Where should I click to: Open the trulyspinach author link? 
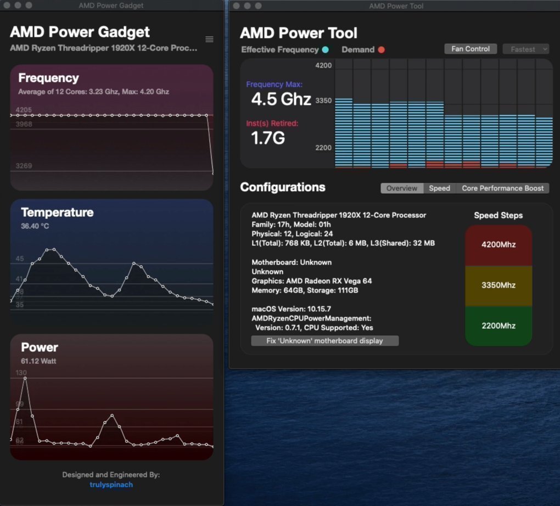point(111,485)
